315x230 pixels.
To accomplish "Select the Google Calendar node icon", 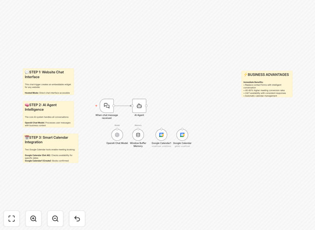I will click(182, 135).
